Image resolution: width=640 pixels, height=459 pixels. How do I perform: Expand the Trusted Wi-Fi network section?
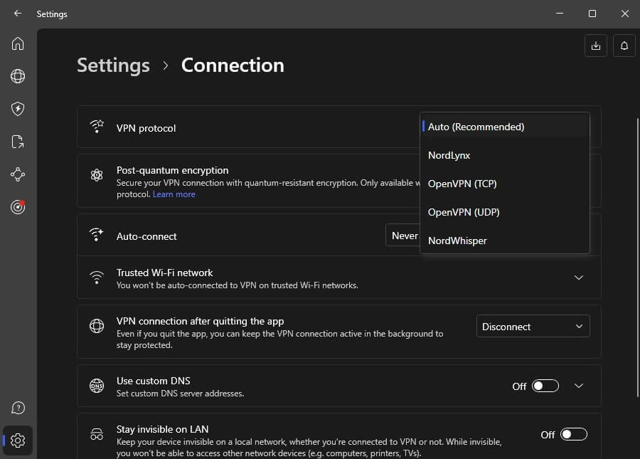point(579,278)
